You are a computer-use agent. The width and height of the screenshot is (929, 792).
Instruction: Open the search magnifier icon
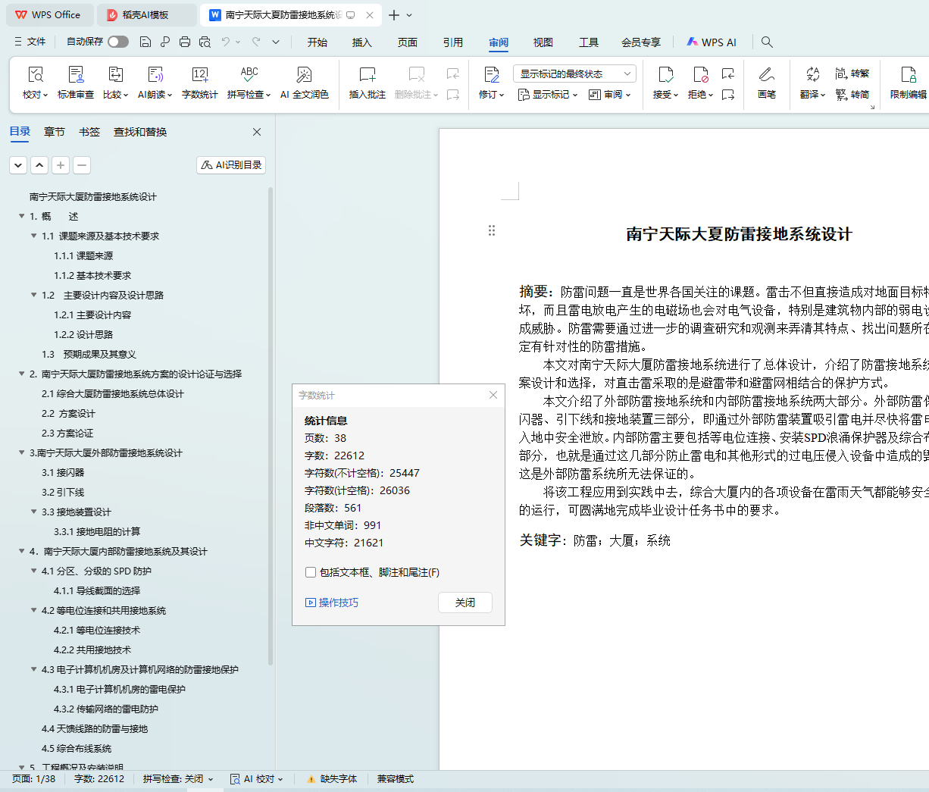(767, 42)
